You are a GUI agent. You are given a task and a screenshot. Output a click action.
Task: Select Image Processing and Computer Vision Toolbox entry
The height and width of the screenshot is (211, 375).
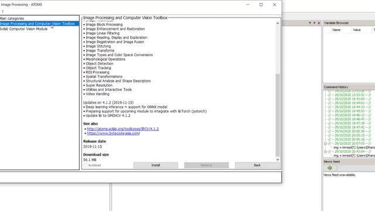pos(39,23)
